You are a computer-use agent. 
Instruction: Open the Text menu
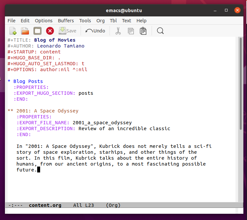click(127, 21)
